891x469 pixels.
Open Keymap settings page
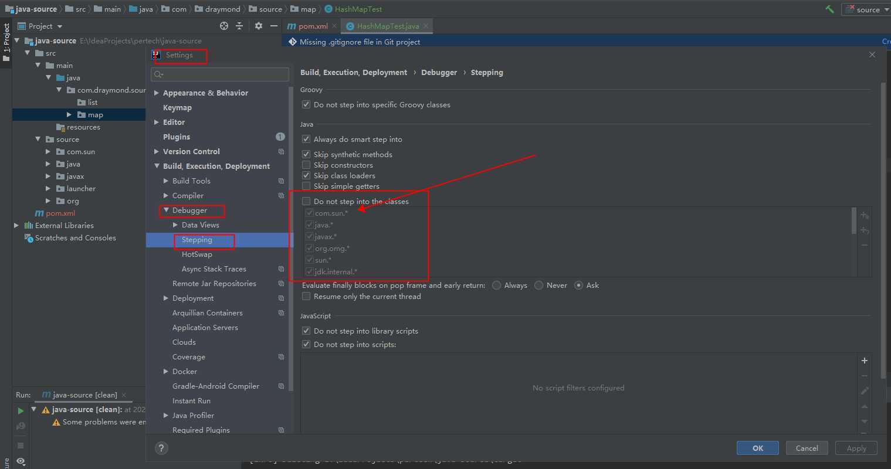click(x=177, y=107)
